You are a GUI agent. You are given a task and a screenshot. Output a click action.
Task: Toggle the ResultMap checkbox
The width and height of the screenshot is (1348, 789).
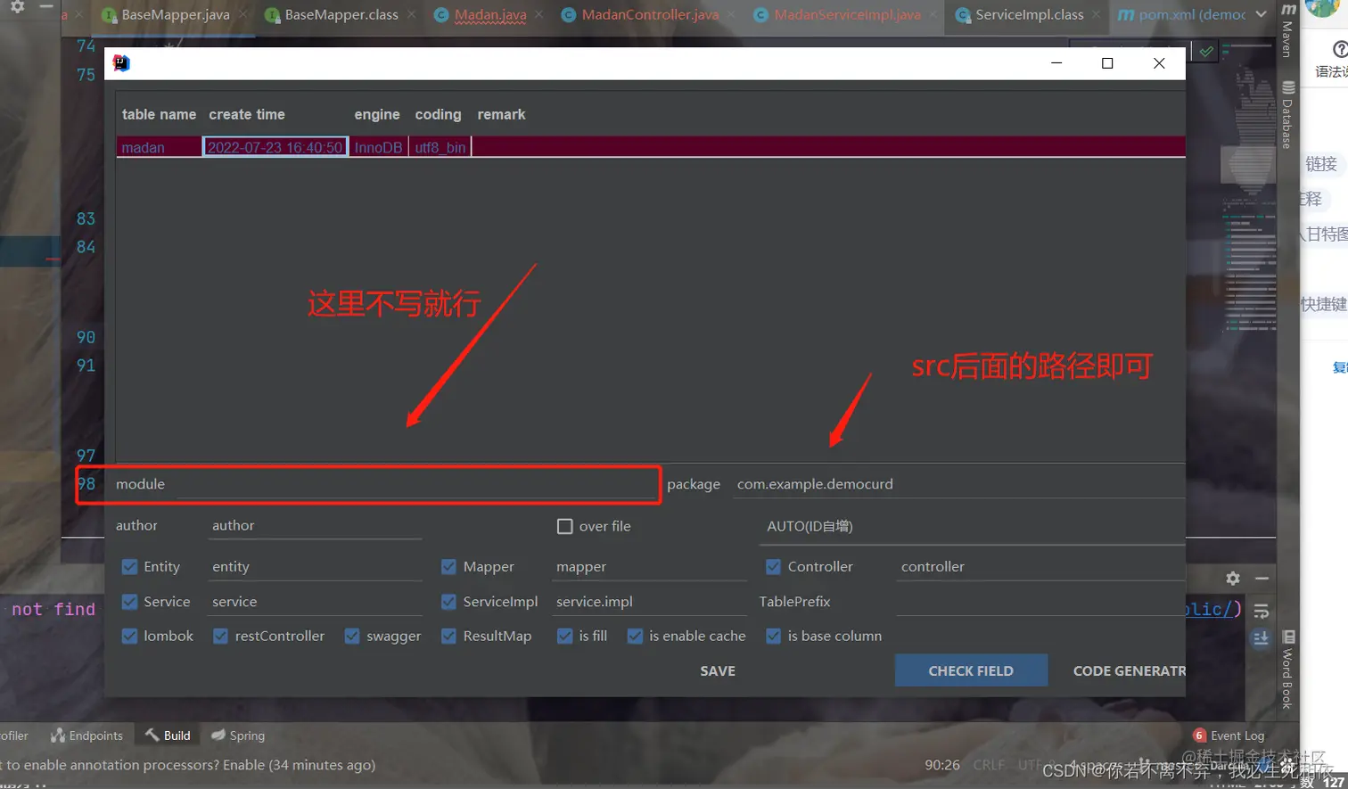448,636
